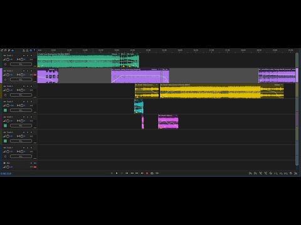Open Volume dropdown on the long green clip
The image size is (301, 225).
(x=115, y=54)
